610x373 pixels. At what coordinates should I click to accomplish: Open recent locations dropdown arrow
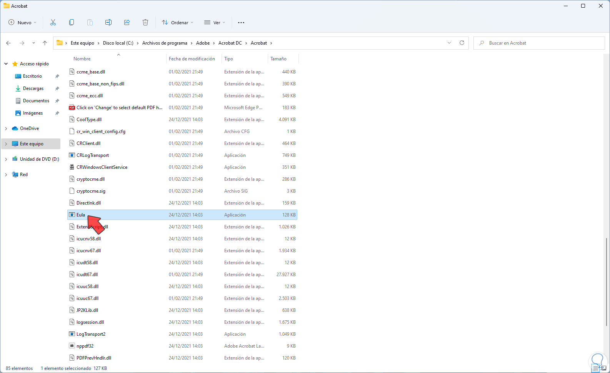(33, 43)
